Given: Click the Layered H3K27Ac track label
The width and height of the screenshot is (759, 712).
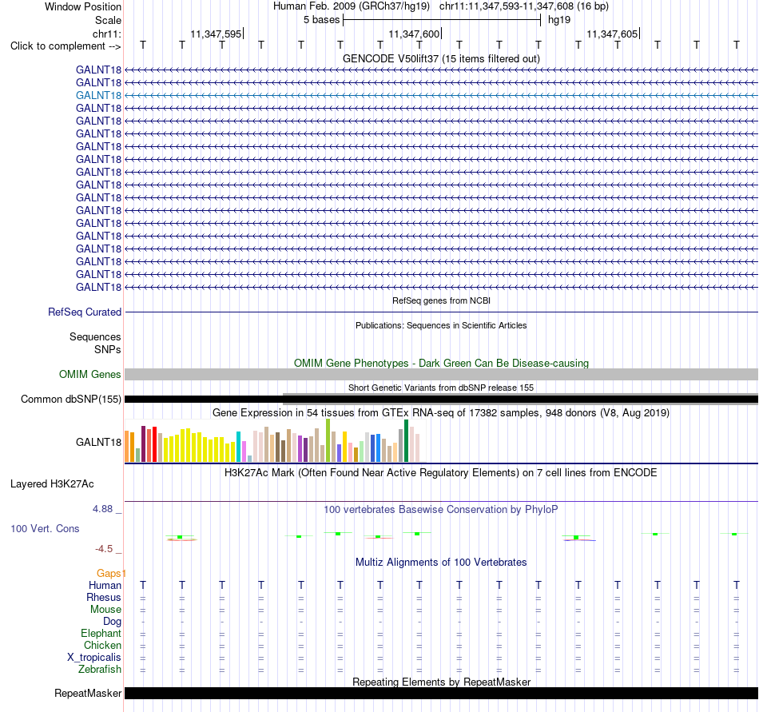Looking at the screenshot, I should [52, 484].
